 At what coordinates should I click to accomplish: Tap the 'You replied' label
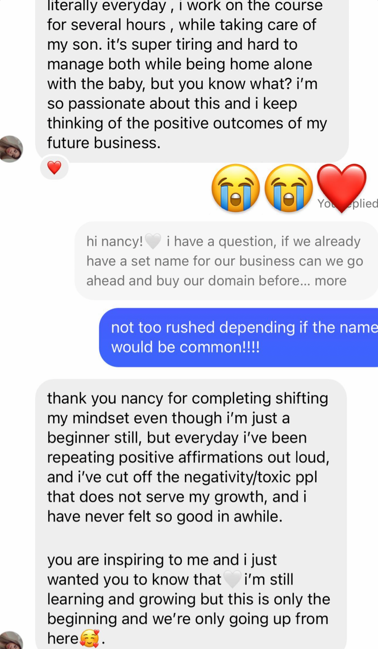347,204
